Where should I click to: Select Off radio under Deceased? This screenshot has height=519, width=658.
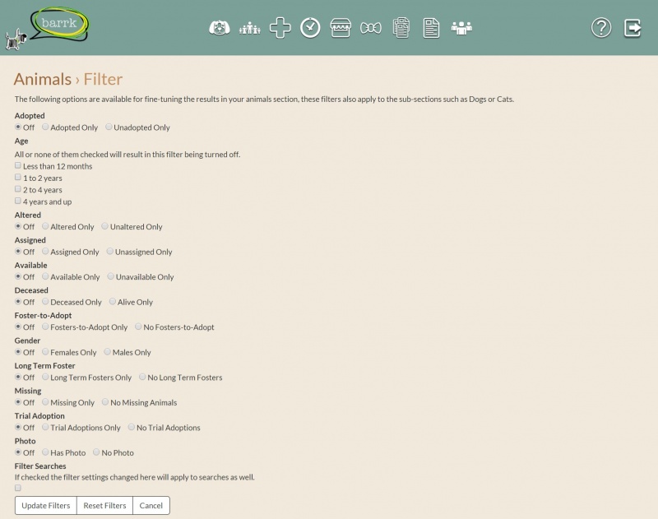(x=18, y=301)
